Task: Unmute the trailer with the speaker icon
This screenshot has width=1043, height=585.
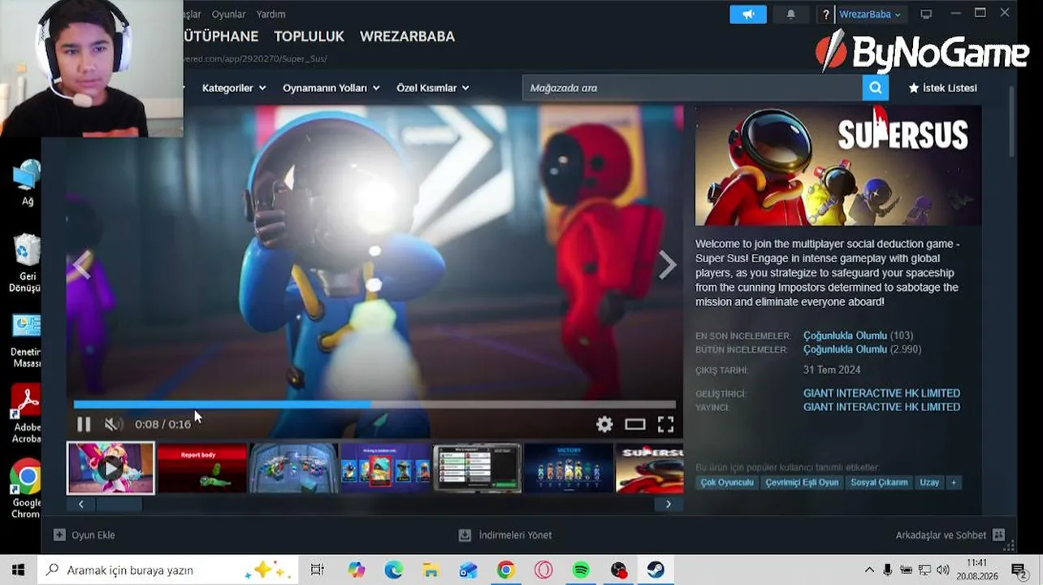Action: [114, 424]
